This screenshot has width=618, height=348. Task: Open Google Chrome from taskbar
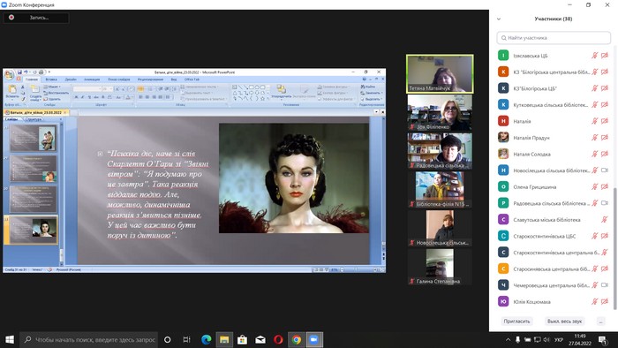click(x=297, y=339)
